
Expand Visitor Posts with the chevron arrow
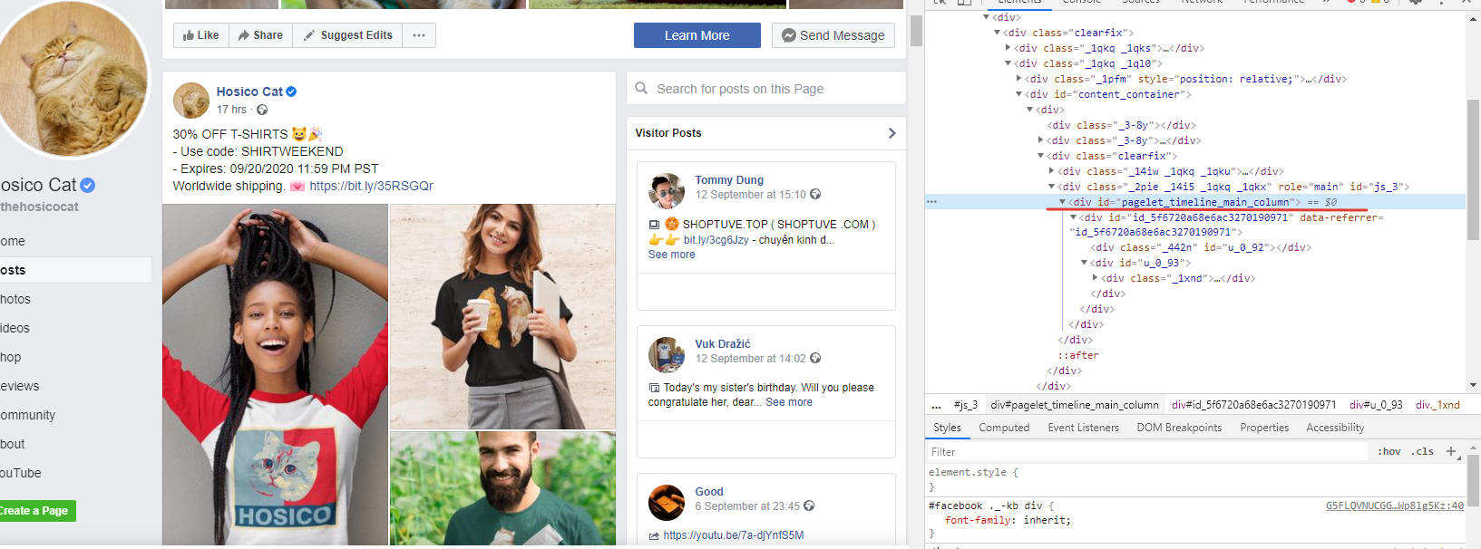pos(892,133)
